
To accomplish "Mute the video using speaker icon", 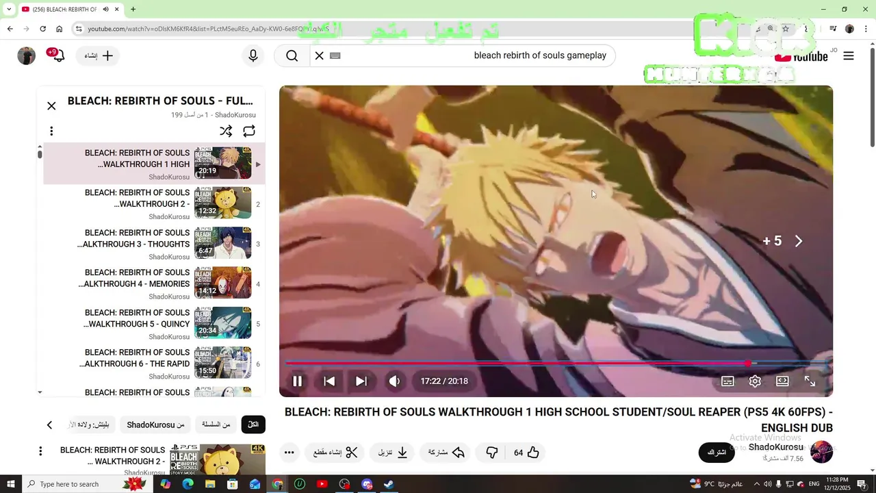I will tap(394, 381).
